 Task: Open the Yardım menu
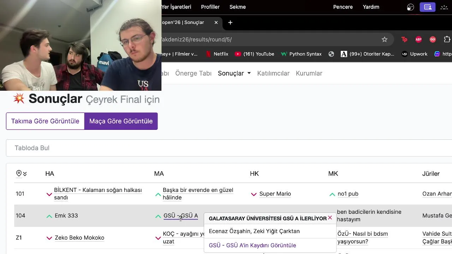click(371, 7)
